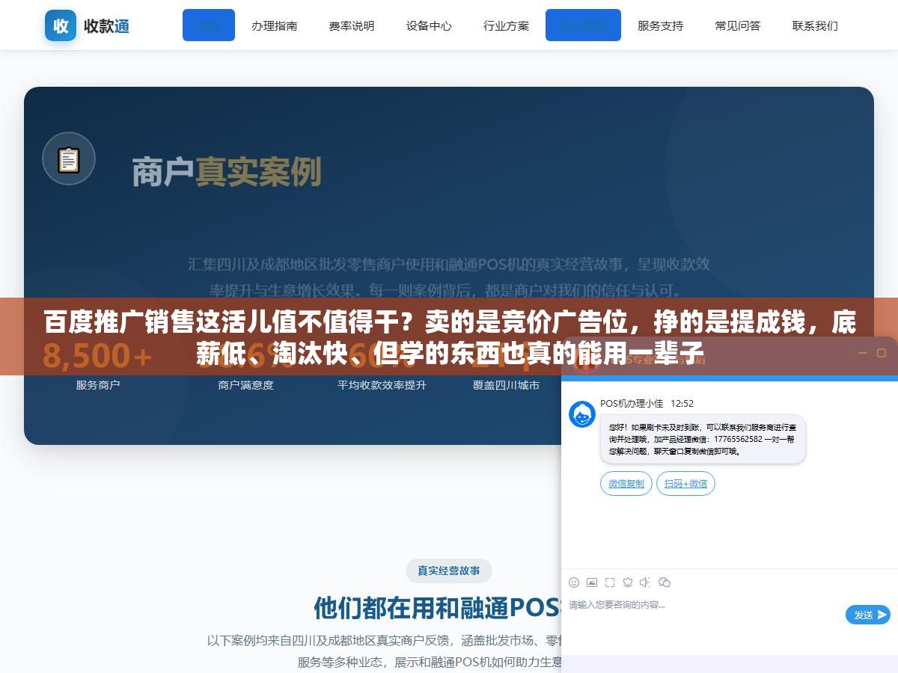Toggle the chat sound speaker icon

click(646, 583)
